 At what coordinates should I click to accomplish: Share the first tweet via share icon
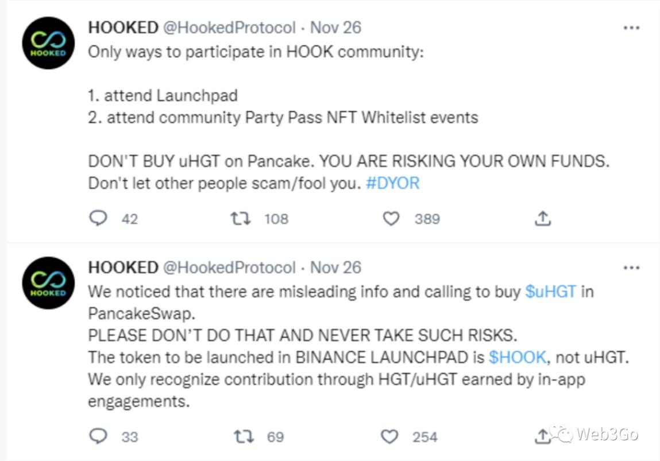tap(543, 218)
